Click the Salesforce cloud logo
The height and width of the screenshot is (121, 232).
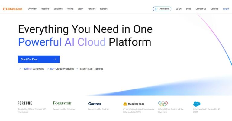[x=197, y=104]
